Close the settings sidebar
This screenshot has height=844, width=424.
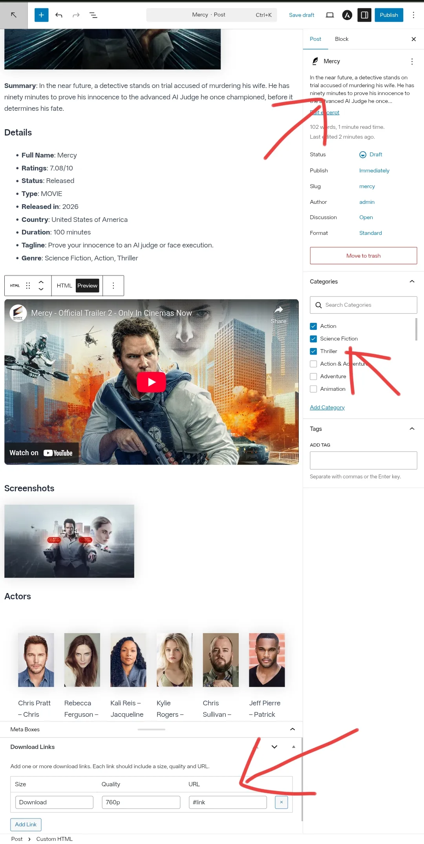pyautogui.click(x=413, y=39)
